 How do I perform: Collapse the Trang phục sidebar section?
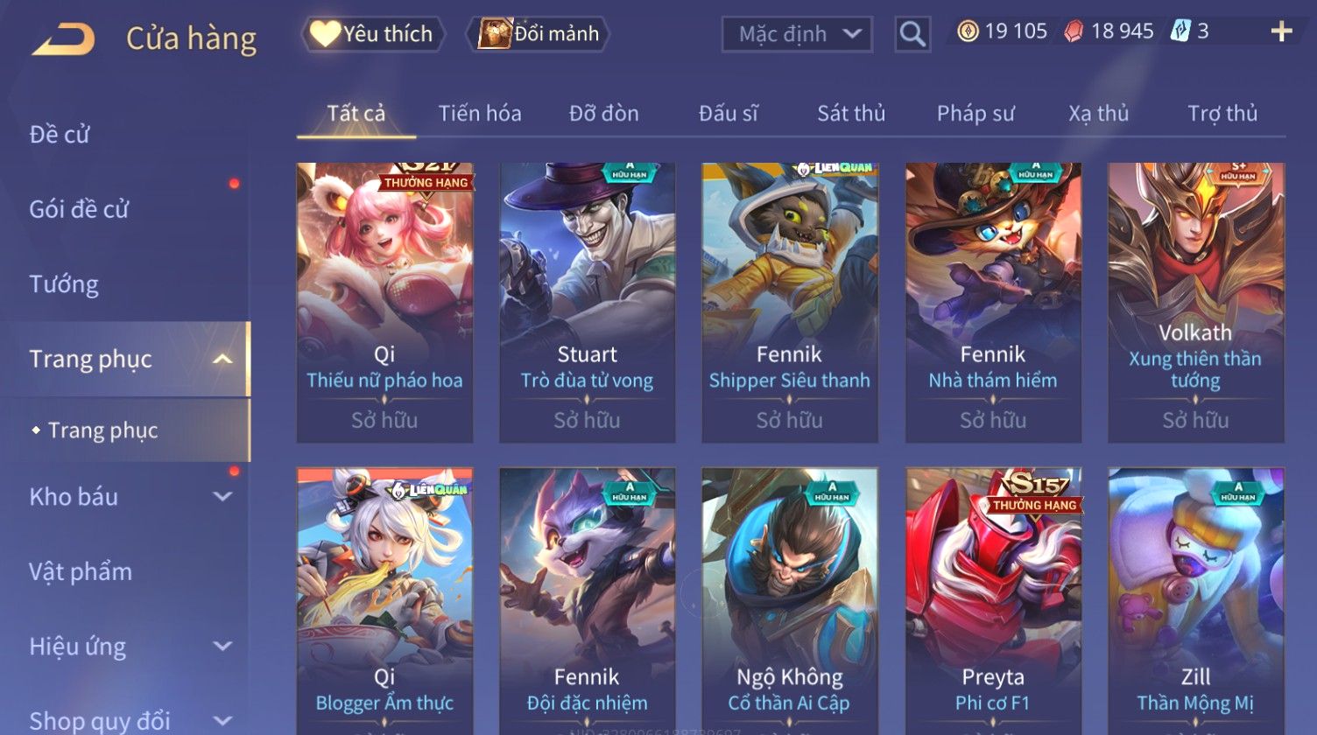[223, 359]
